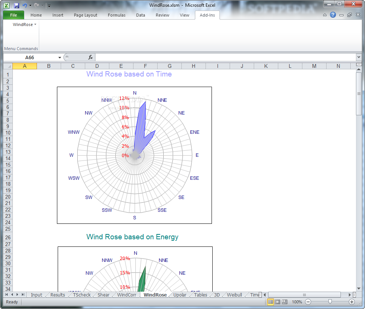Switch to the Input sheet
Image resolution: width=365 pixels, height=309 pixels.
click(x=37, y=295)
